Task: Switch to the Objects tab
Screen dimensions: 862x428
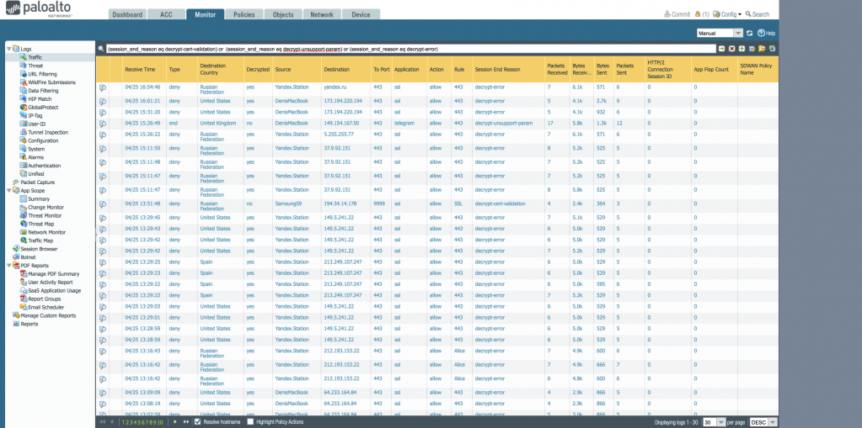Action: pos(283,15)
